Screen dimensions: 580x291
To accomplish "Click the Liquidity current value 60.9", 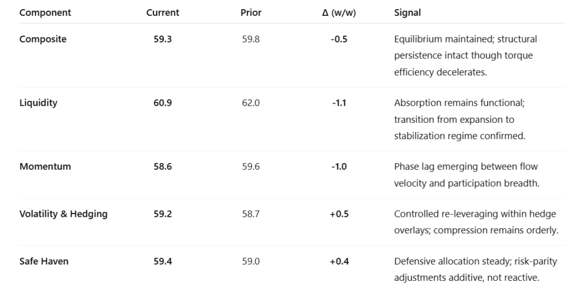I will point(163,103).
